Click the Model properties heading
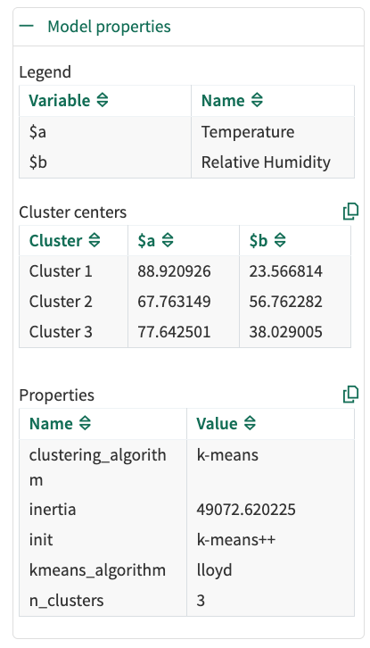 tap(109, 27)
